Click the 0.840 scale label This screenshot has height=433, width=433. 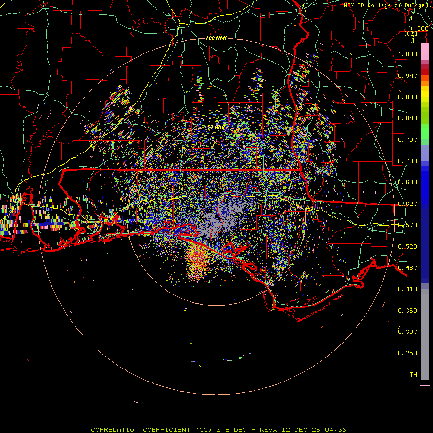[408, 118]
